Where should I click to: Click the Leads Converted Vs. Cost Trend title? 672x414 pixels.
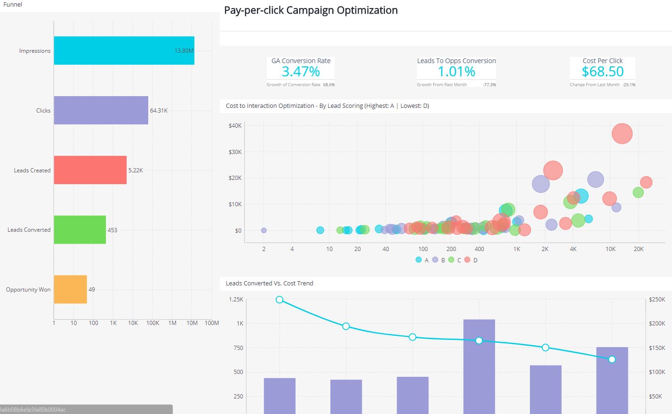(269, 283)
